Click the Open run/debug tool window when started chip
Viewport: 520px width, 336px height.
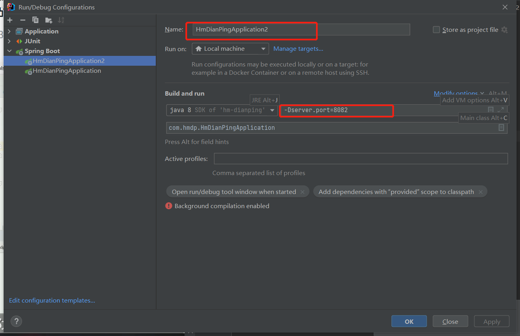(238, 192)
